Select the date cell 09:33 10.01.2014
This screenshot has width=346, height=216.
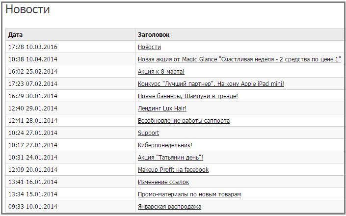33,207
